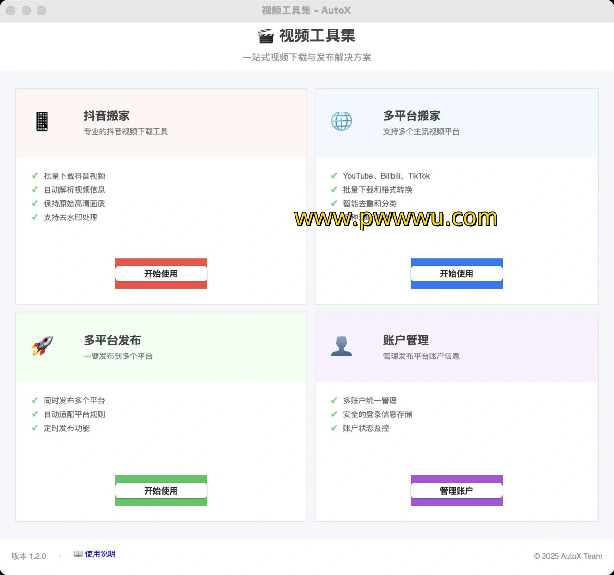Image resolution: width=614 pixels, height=575 pixels.
Task: Open the 使用说明 link in the footer
Action: (100, 554)
